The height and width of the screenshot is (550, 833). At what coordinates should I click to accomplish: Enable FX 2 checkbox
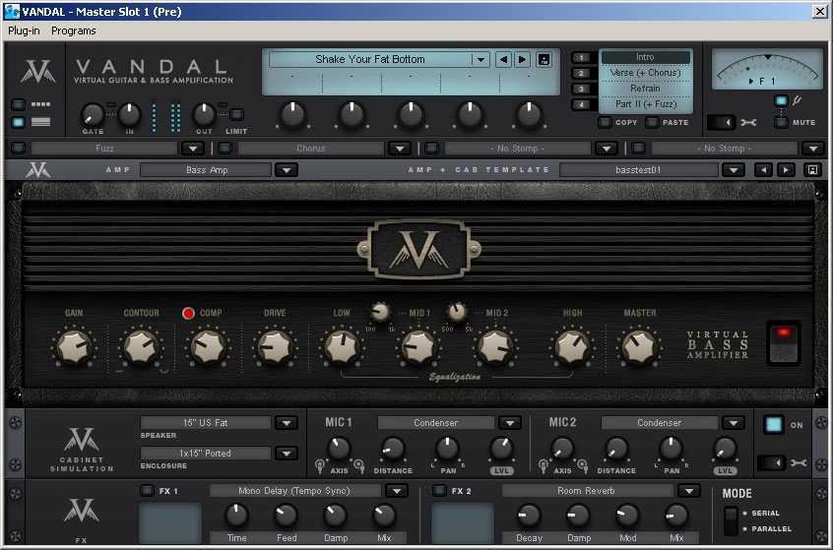coord(439,491)
